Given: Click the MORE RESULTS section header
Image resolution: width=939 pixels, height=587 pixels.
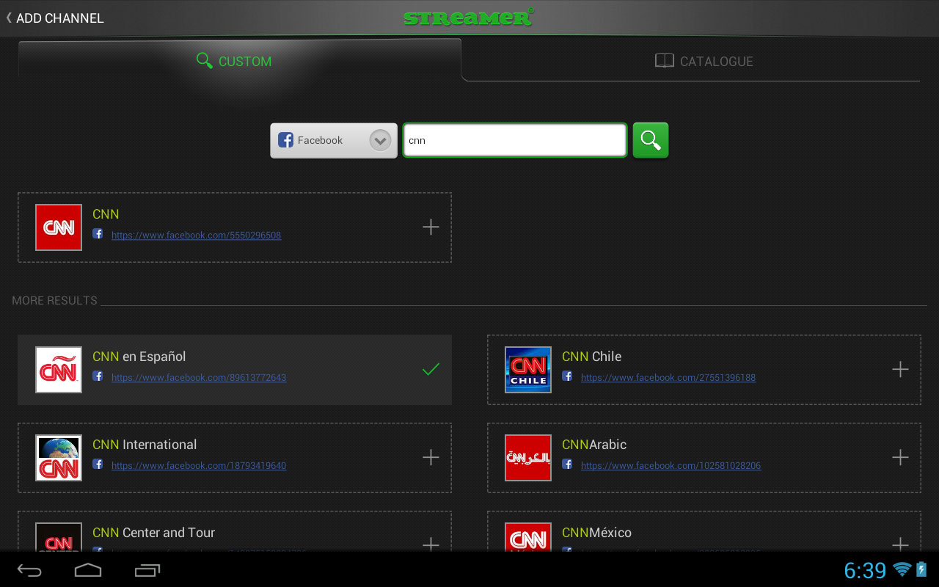Looking at the screenshot, I should click(x=54, y=301).
